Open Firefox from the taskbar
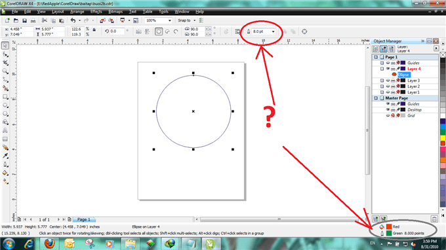This screenshot has height=250, width=446. point(49,243)
